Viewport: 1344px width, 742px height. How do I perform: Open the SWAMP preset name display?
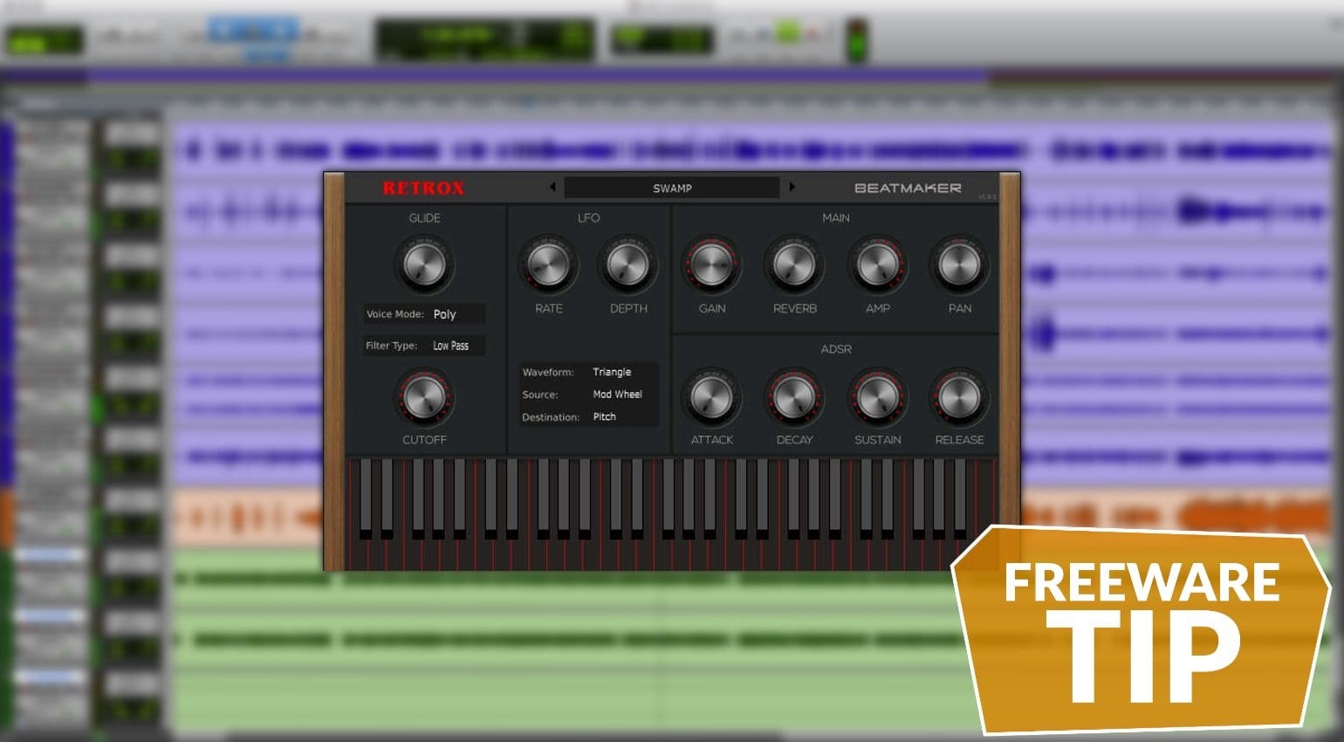[x=672, y=188]
